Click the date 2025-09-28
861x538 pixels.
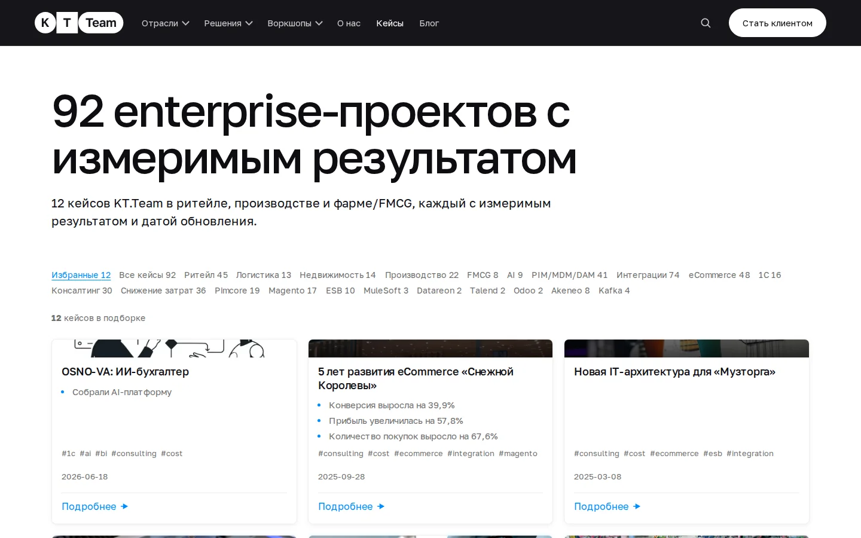tap(341, 477)
